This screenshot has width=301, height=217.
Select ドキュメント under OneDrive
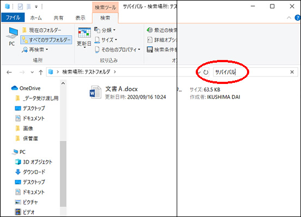point(30,118)
